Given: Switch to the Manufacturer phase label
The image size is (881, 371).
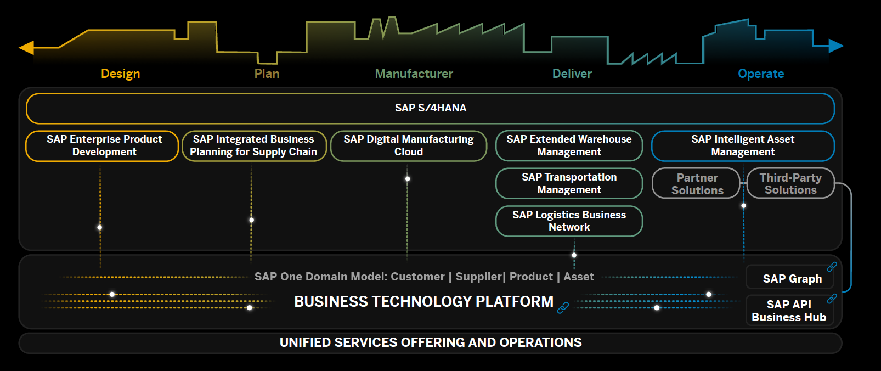Looking at the screenshot, I should click(414, 74).
